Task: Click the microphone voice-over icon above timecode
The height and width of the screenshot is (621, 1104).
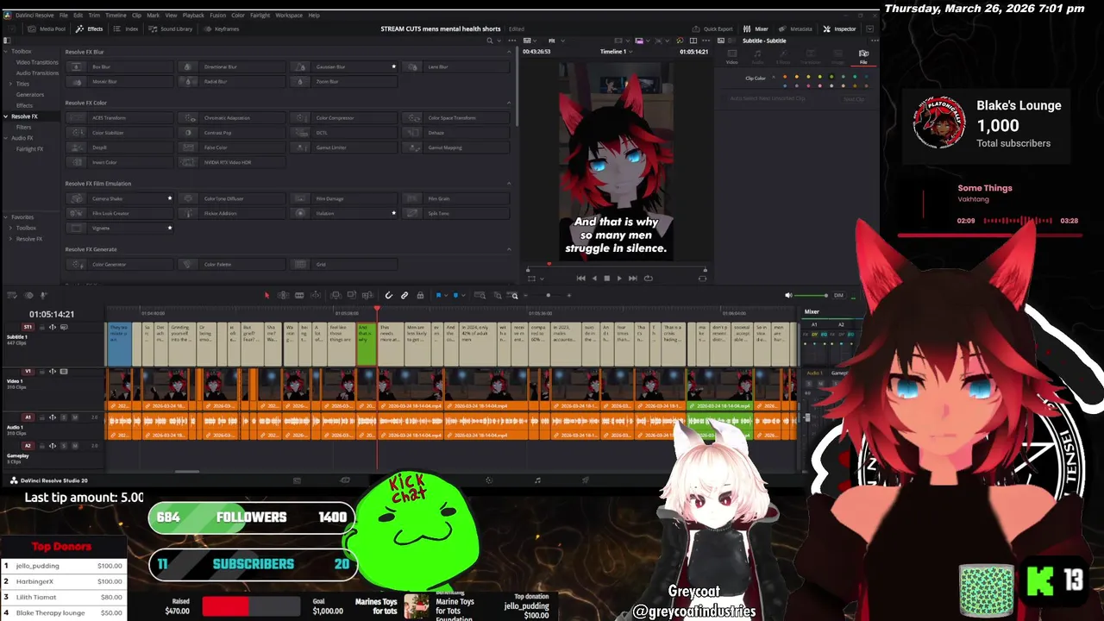Action: point(43,295)
